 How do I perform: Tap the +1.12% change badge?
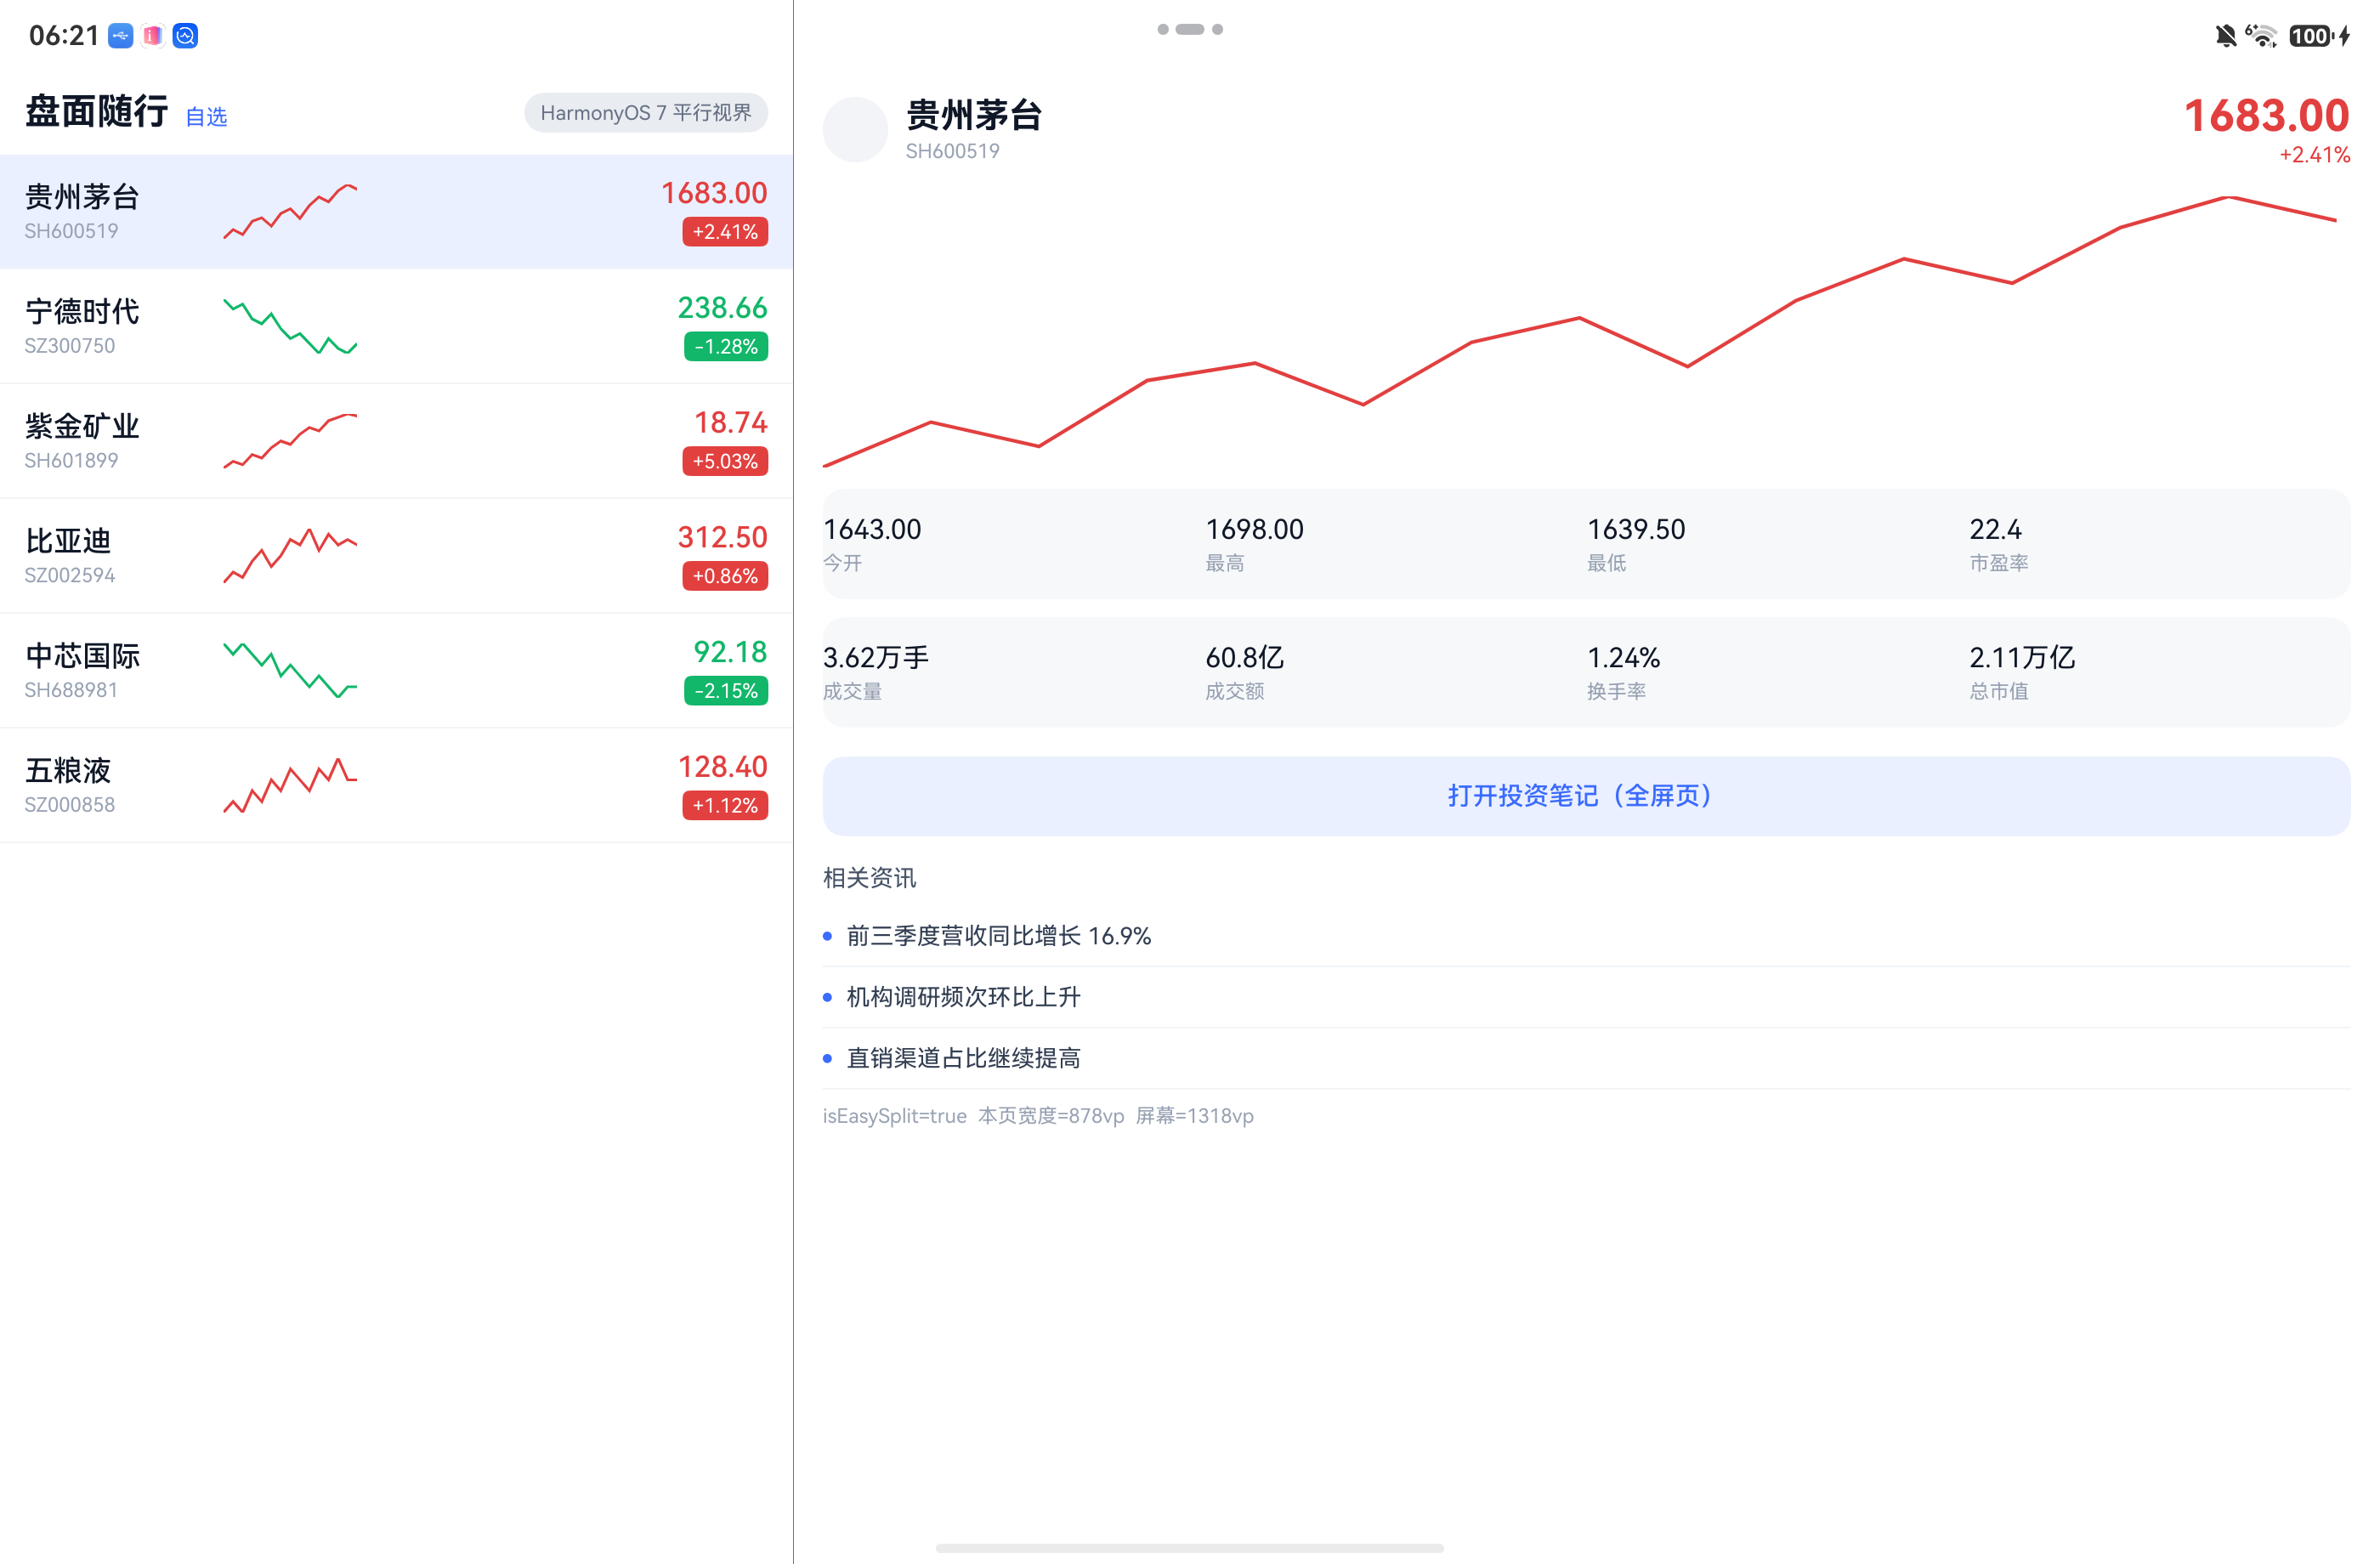pyautogui.click(x=725, y=806)
